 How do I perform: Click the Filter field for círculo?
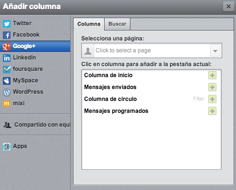199,99
